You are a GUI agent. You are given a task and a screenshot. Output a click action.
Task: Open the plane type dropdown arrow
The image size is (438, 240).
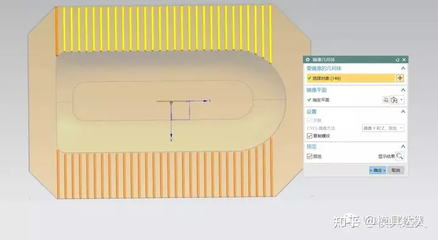pyautogui.click(x=401, y=100)
